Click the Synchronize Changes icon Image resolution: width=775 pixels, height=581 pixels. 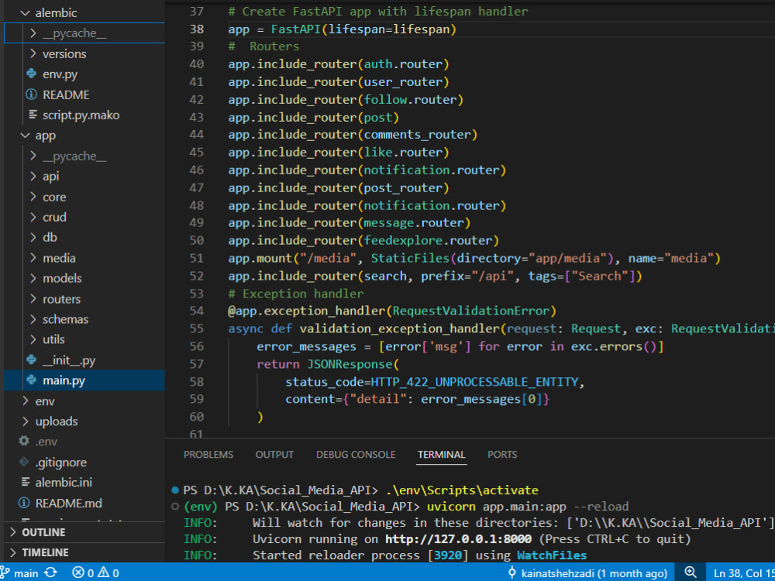click(x=50, y=572)
